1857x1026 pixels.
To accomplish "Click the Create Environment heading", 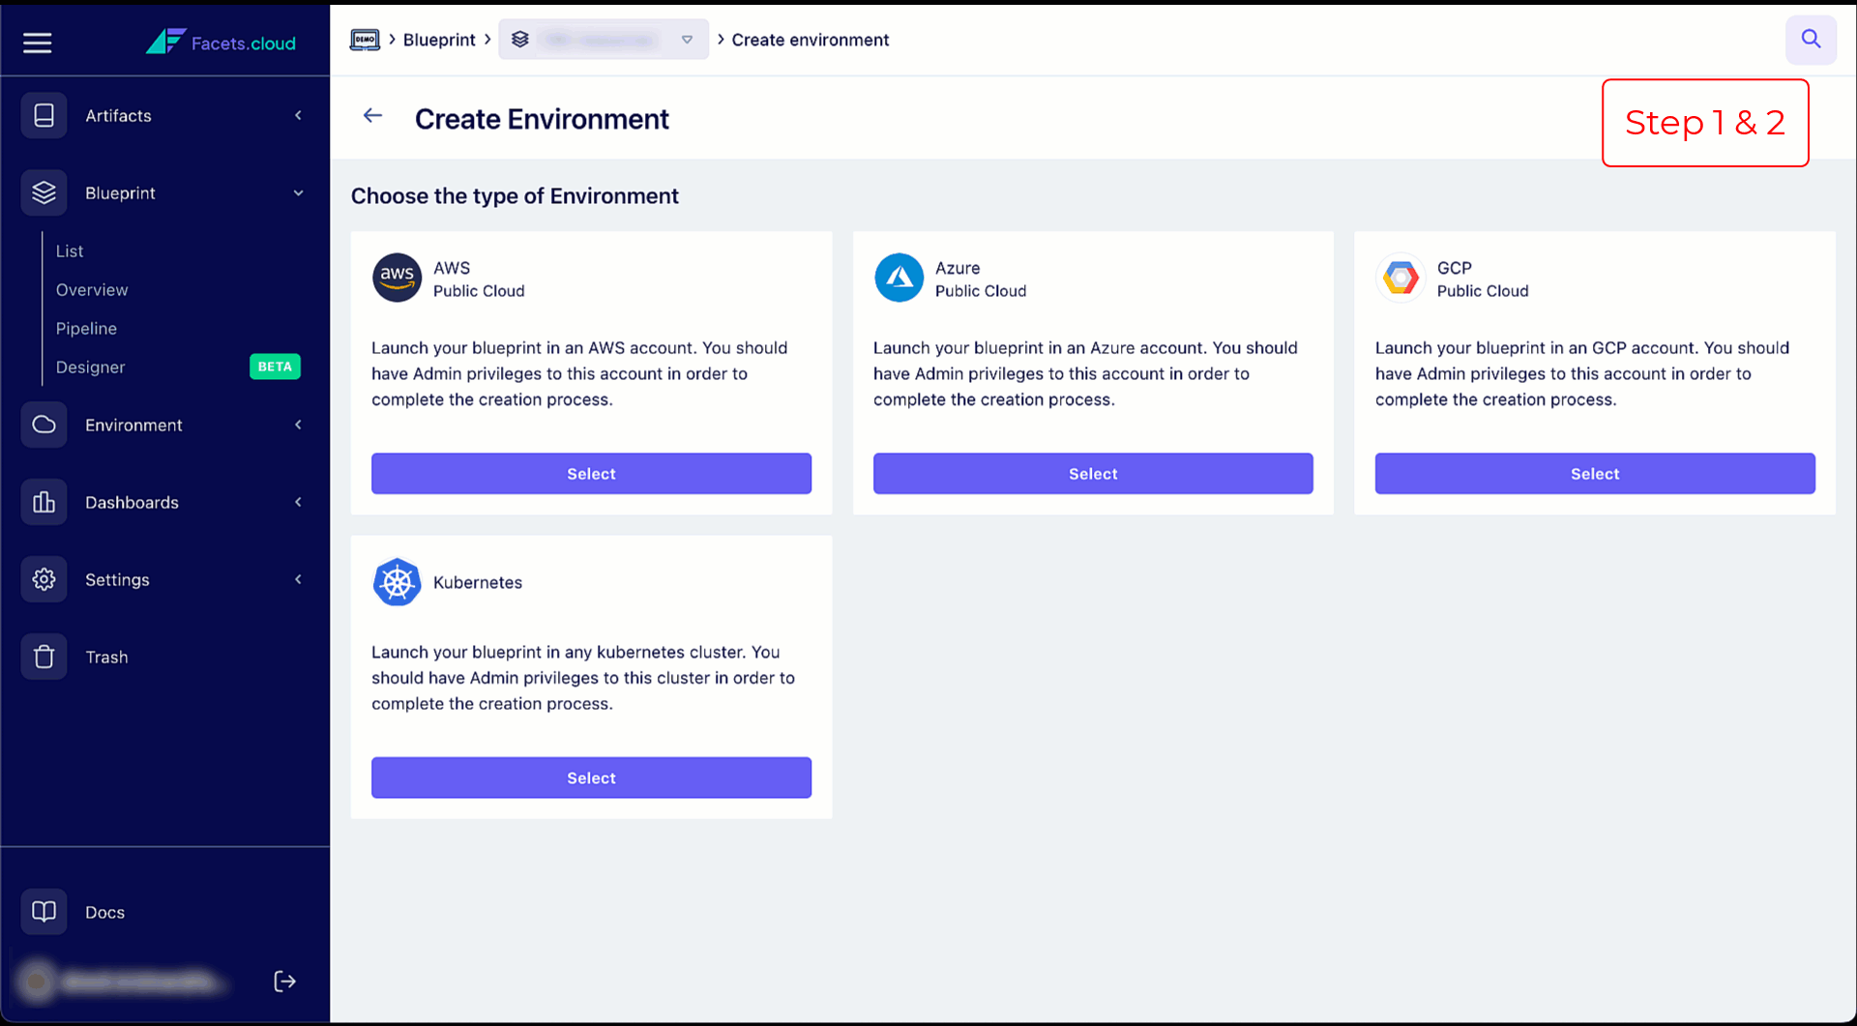I will click(x=542, y=119).
